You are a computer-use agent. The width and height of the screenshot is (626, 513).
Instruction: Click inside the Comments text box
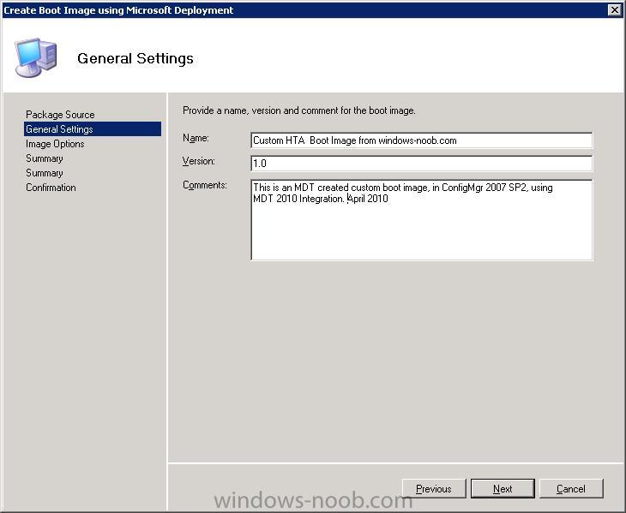coord(422,220)
